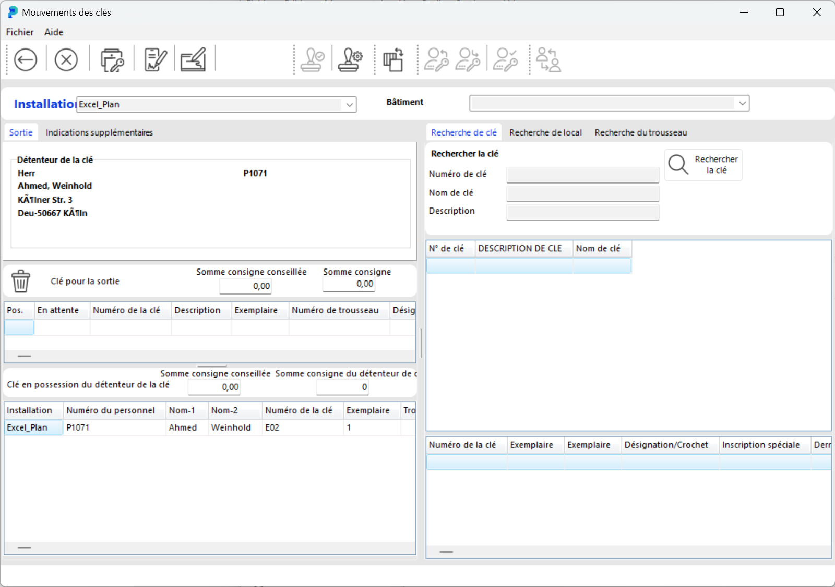
Task: Click the copy-swap documents toolbar icon
Action: pos(394,60)
